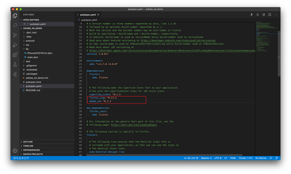This screenshot has width=291, height=174.
Task: Expand the MAVEN PROJECTS section
Action: point(33,154)
